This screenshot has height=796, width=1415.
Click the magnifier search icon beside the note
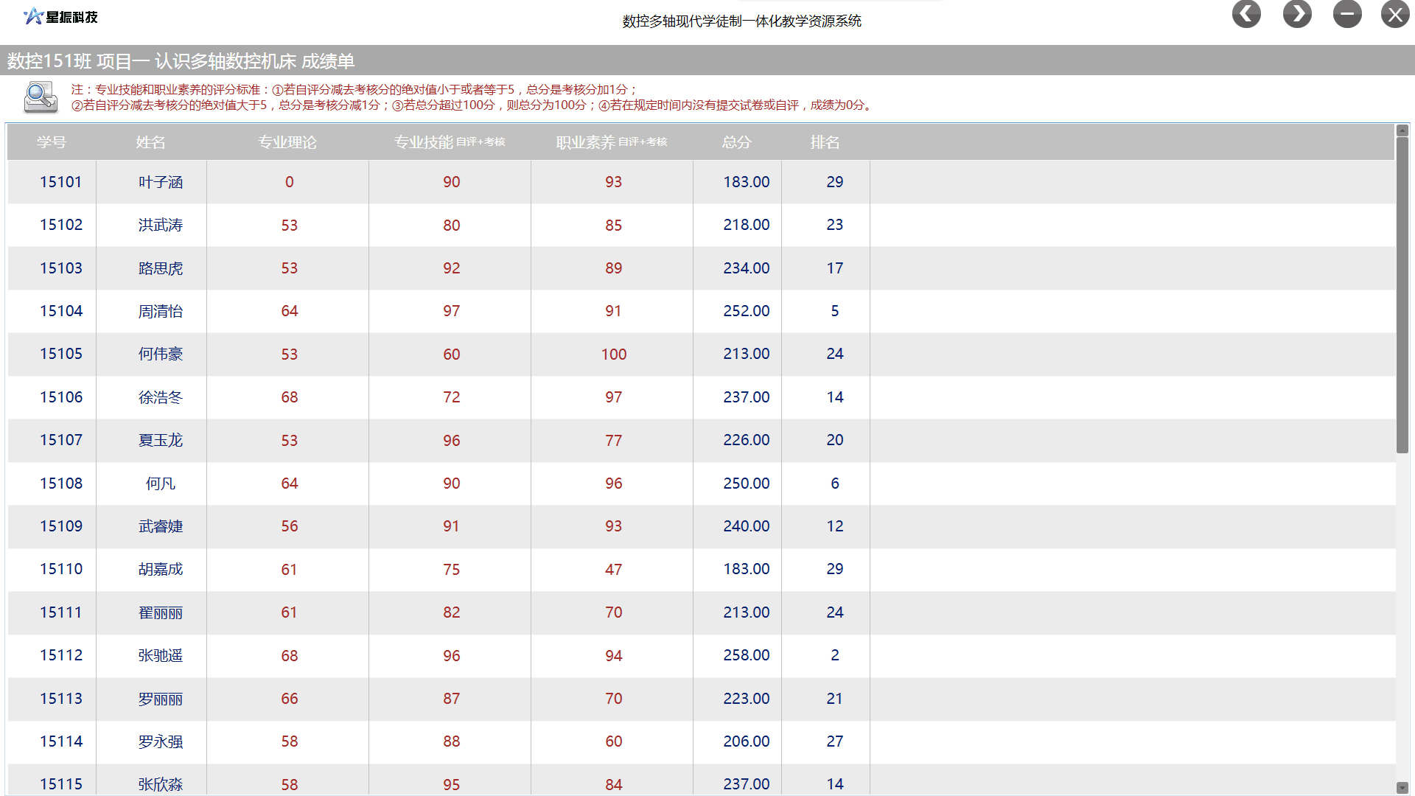pos(41,97)
